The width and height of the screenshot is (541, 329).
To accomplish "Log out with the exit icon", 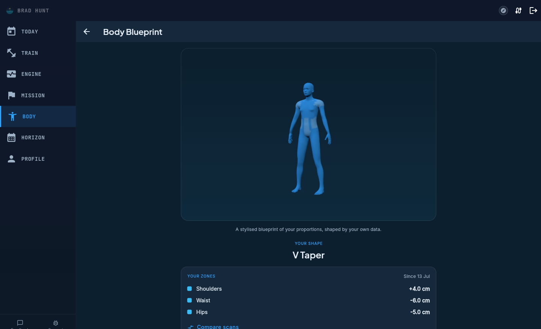I will 533,11.
